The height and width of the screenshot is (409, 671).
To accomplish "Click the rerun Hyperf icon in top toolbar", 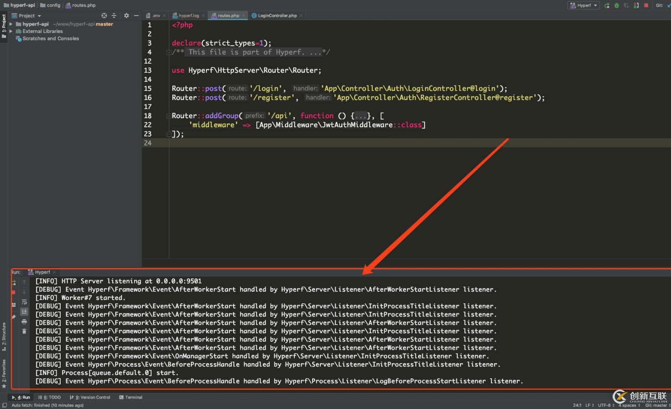I will (x=607, y=5).
